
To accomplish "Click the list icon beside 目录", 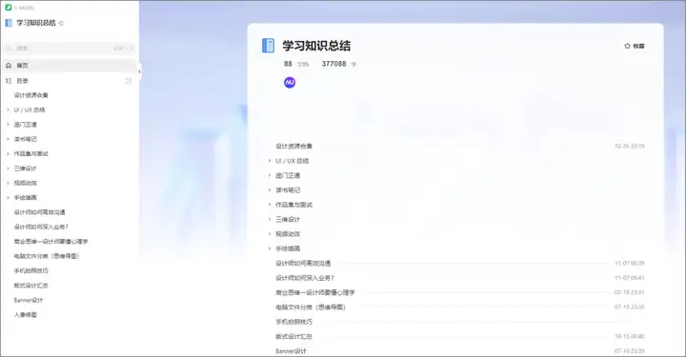I will [x=9, y=81].
